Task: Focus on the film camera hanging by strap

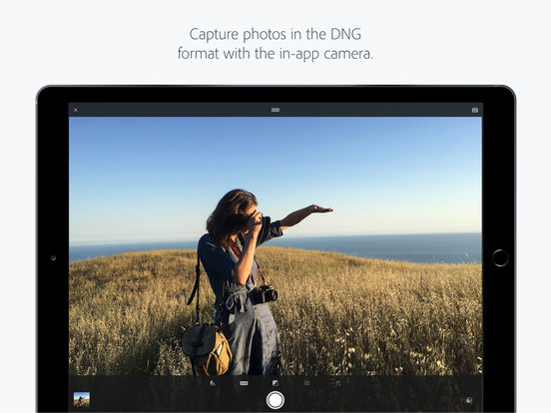Action: [x=266, y=294]
